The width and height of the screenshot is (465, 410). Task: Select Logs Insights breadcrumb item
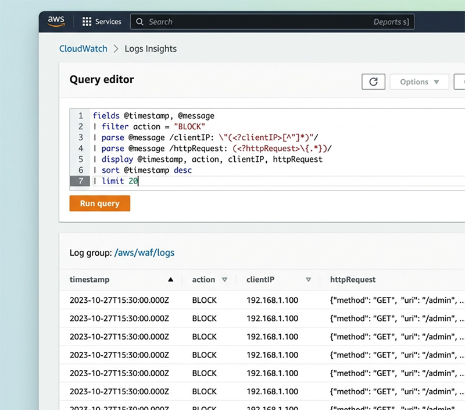tap(151, 49)
